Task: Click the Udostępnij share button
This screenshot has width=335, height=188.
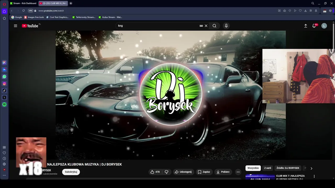Action: [x=183, y=172]
